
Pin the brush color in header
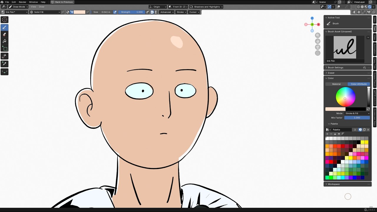(x=87, y=12)
